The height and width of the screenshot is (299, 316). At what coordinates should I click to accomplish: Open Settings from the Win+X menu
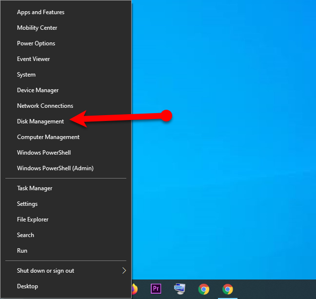[x=27, y=204]
